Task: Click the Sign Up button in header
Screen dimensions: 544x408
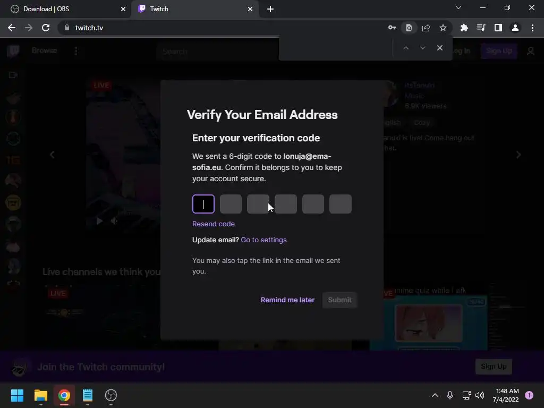Action: click(x=499, y=50)
